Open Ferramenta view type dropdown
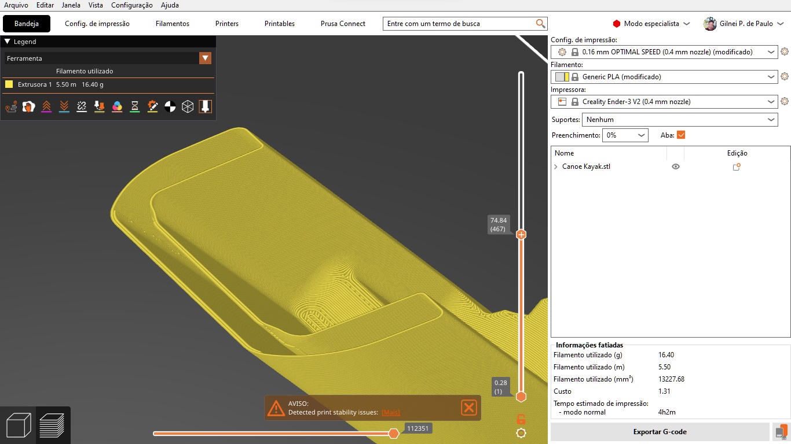This screenshot has height=444, width=791. pos(108,58)
